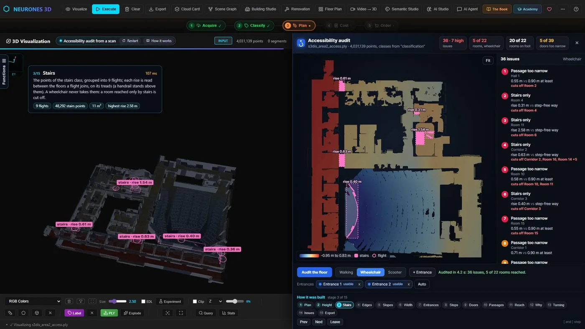585x329 pixels.
Task: Remove Entrance 1 with its x icon
Action: pyautogui.click(x=359, y=284)
